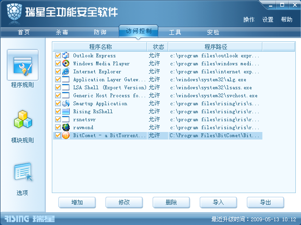Open the 选项 options list icon
Image resolution: width=301 pixels, height=225 pixels.
coord(23,172)
